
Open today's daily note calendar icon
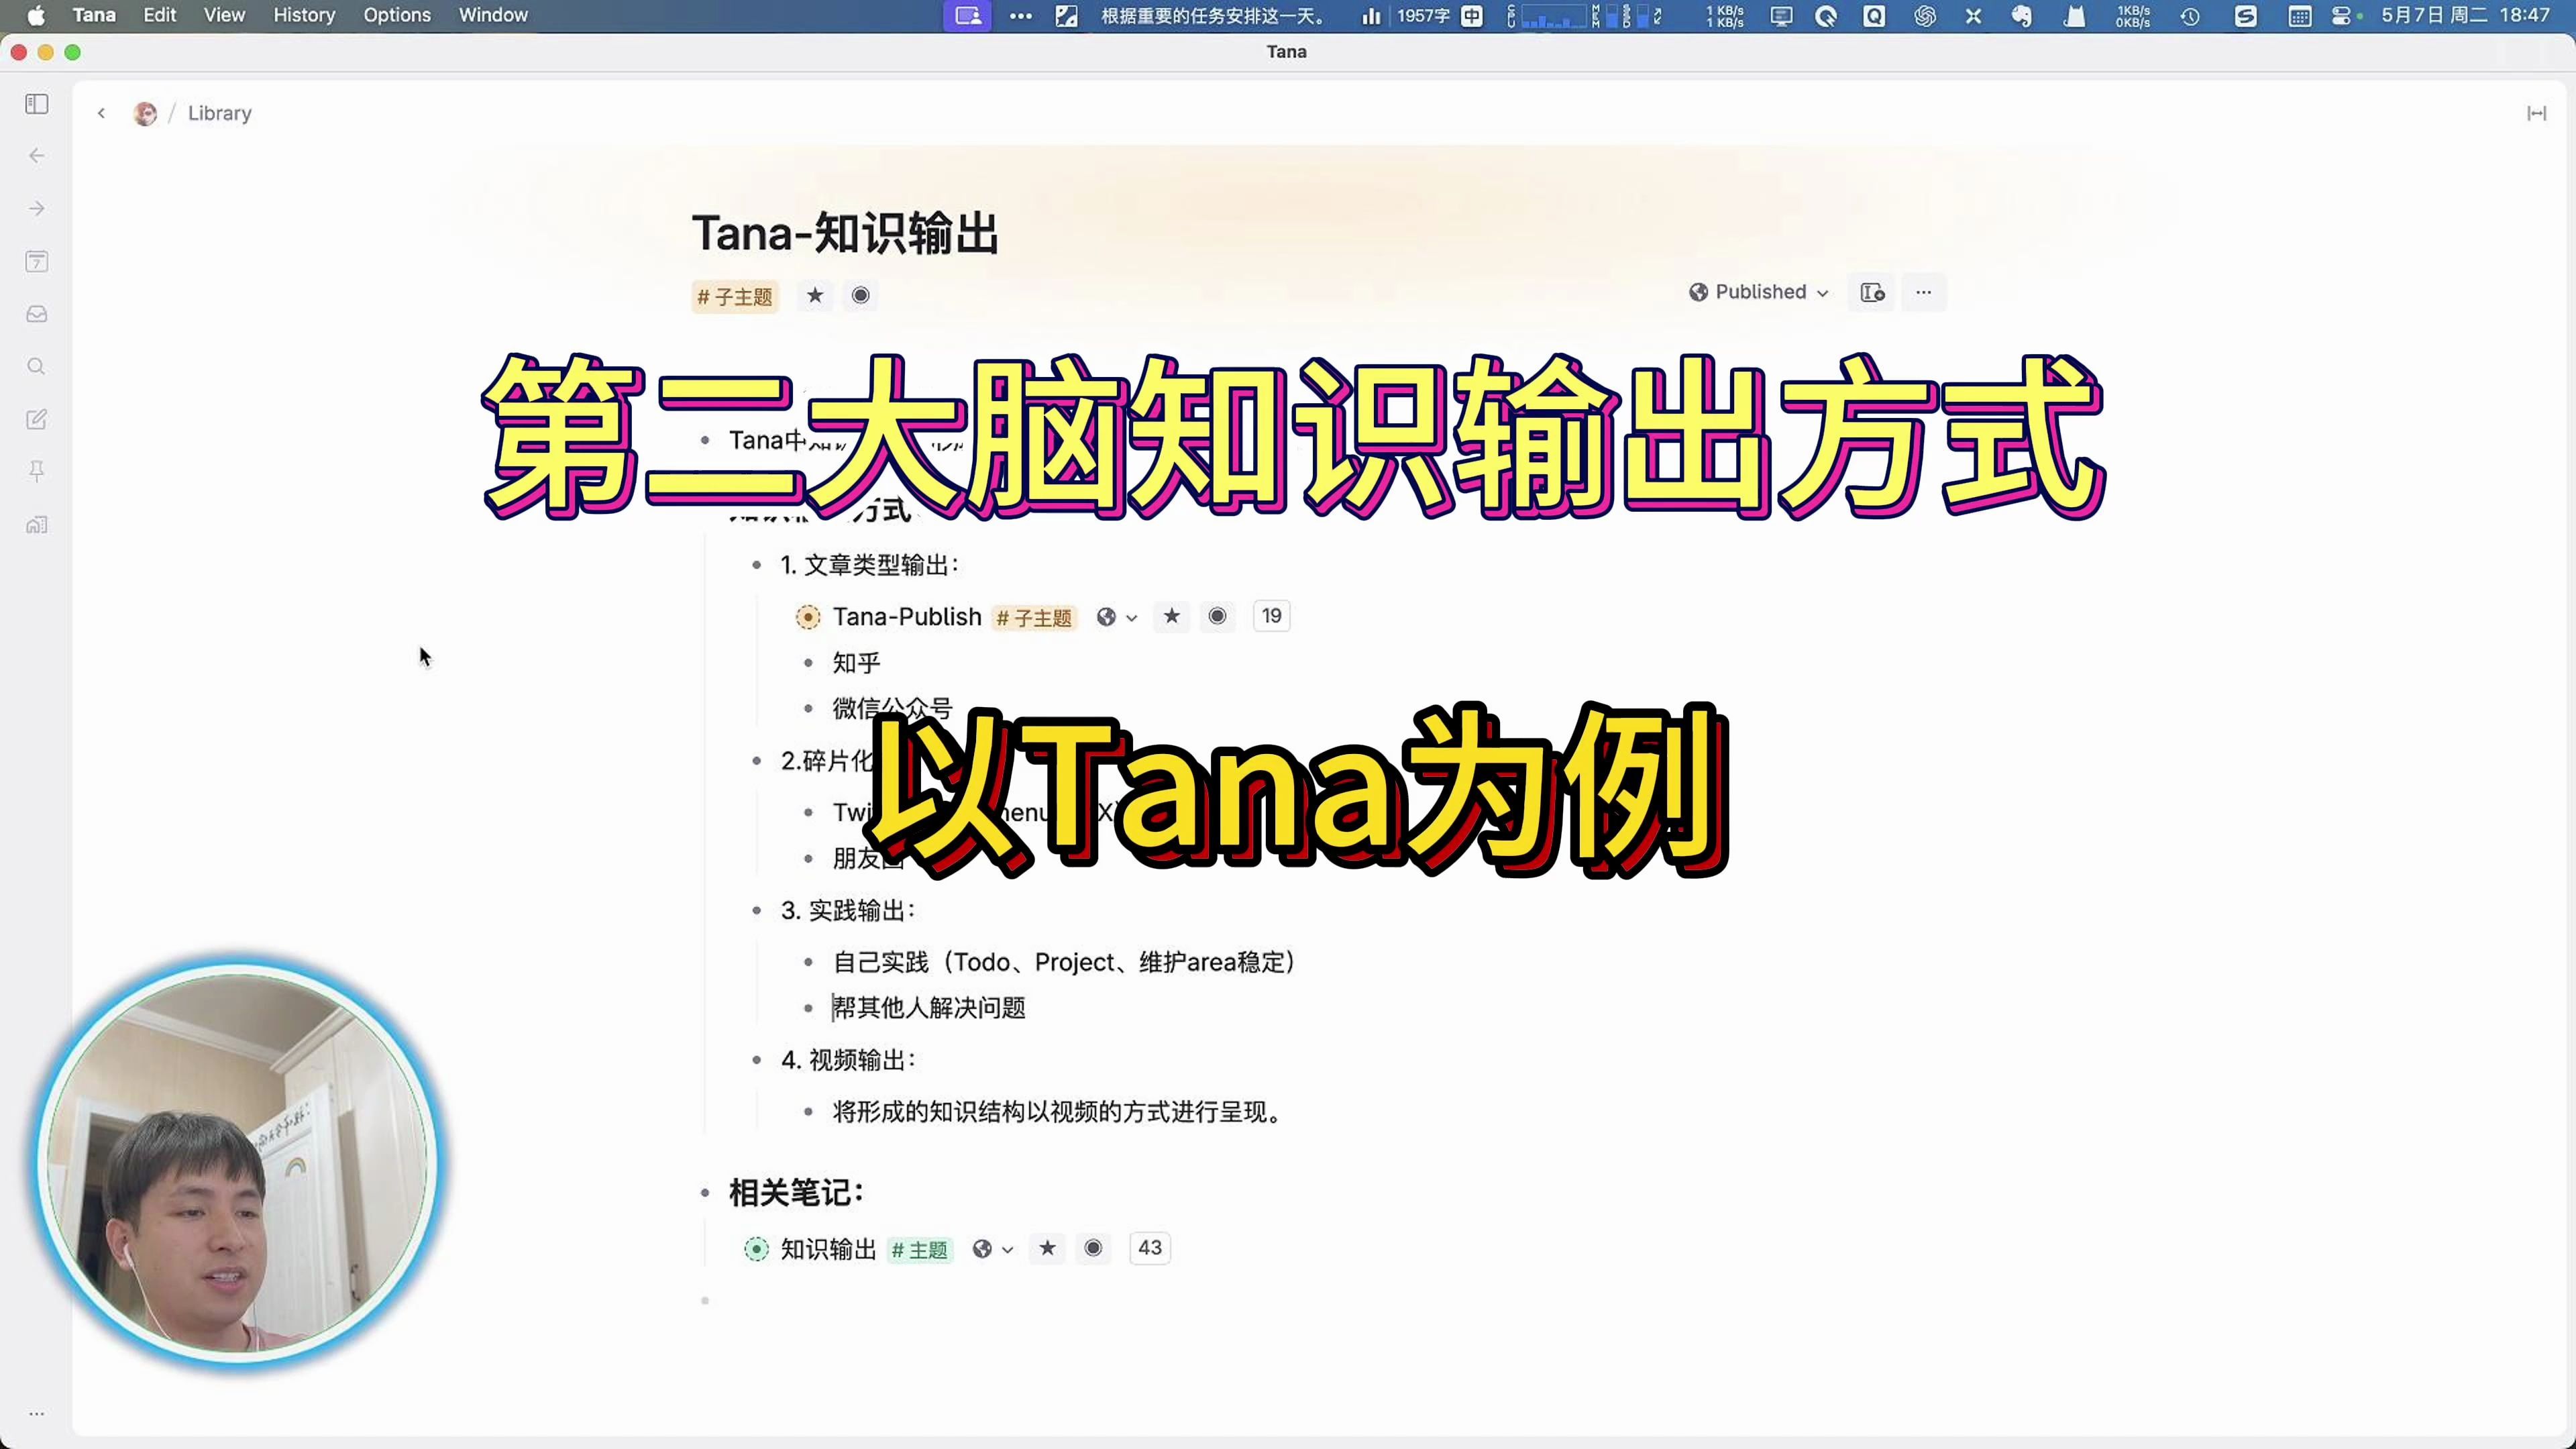point(37,262)
